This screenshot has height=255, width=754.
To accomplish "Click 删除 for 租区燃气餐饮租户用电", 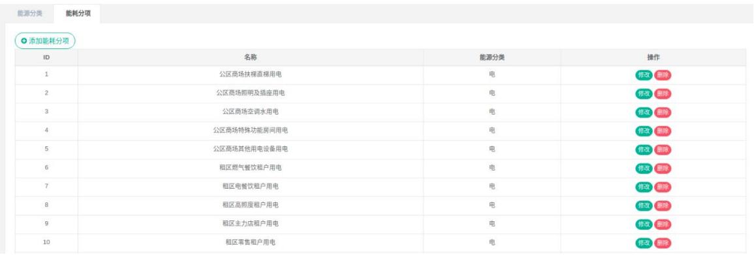I will pos(663,168).
